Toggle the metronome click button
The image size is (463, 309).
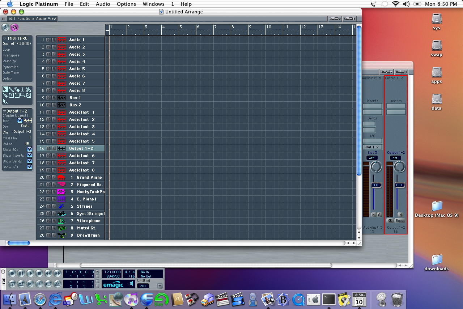point(58,284)
